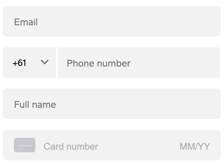The width and height of the screenshot is (224, 163).
Task: Click empty space inside the Email box
Action: 129,21
